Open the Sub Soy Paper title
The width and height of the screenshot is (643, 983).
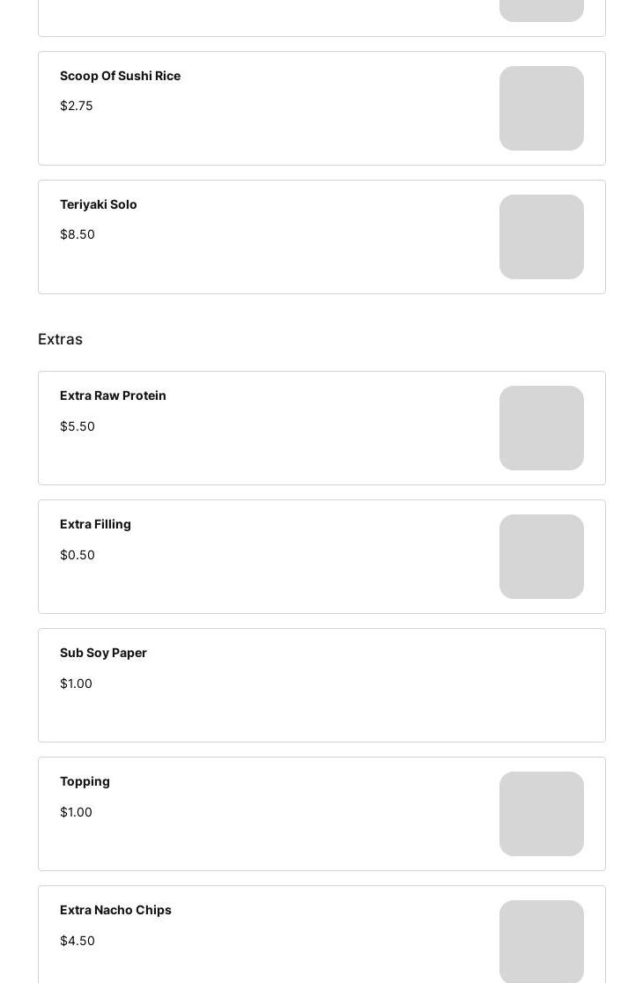pyautogui.click(x=103, y=653)
